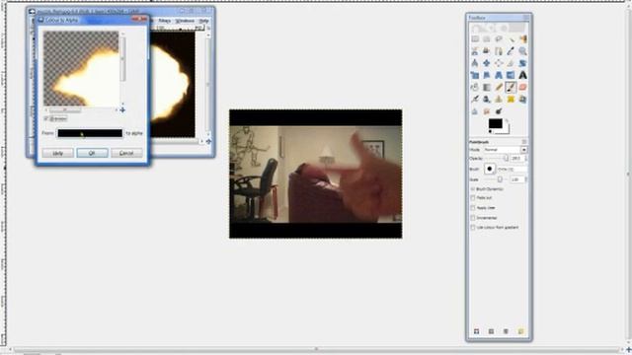The width and height of the screenshot is (632, 355).
Task: Open the Help menu in image window
Action: [x=204, y=21]
